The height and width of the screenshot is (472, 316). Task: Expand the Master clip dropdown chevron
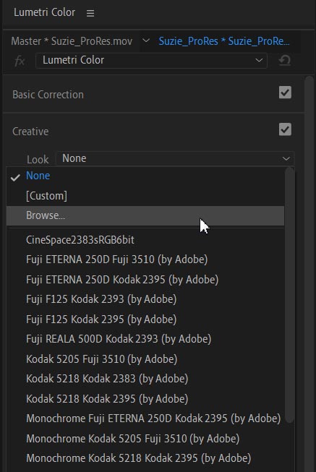146,40
